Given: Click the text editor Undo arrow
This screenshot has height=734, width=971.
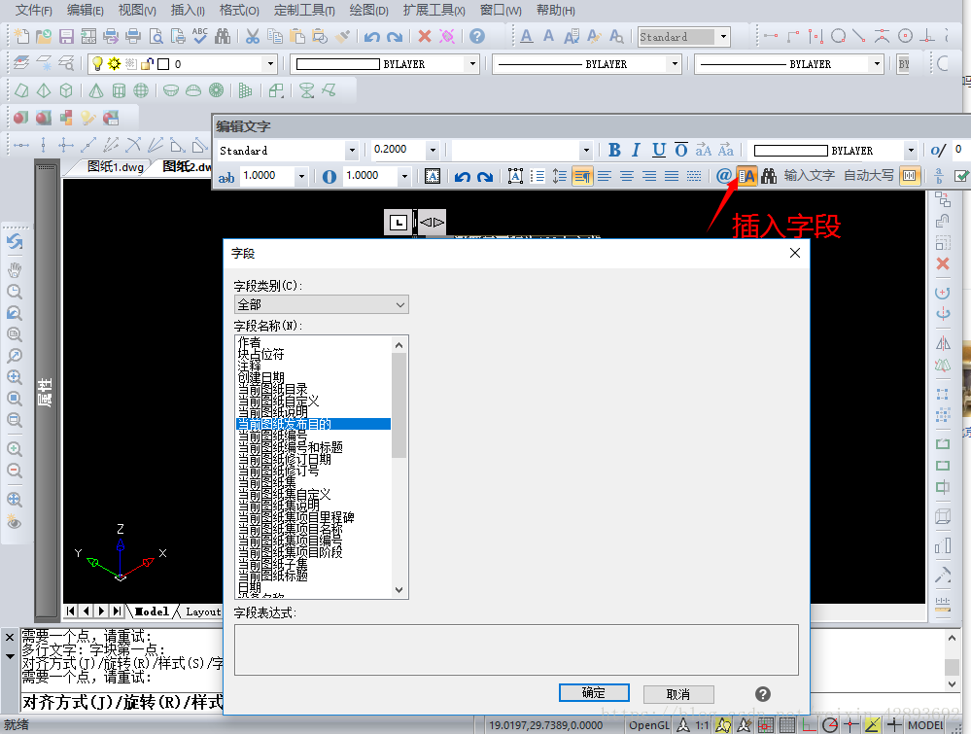Looking at the screenshot, I should [462, 177].
